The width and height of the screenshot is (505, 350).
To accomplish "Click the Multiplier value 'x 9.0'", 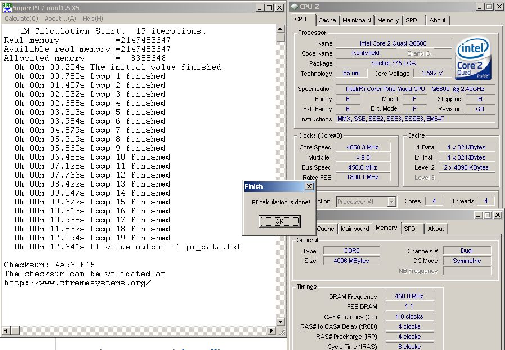I will click(363, 157).
